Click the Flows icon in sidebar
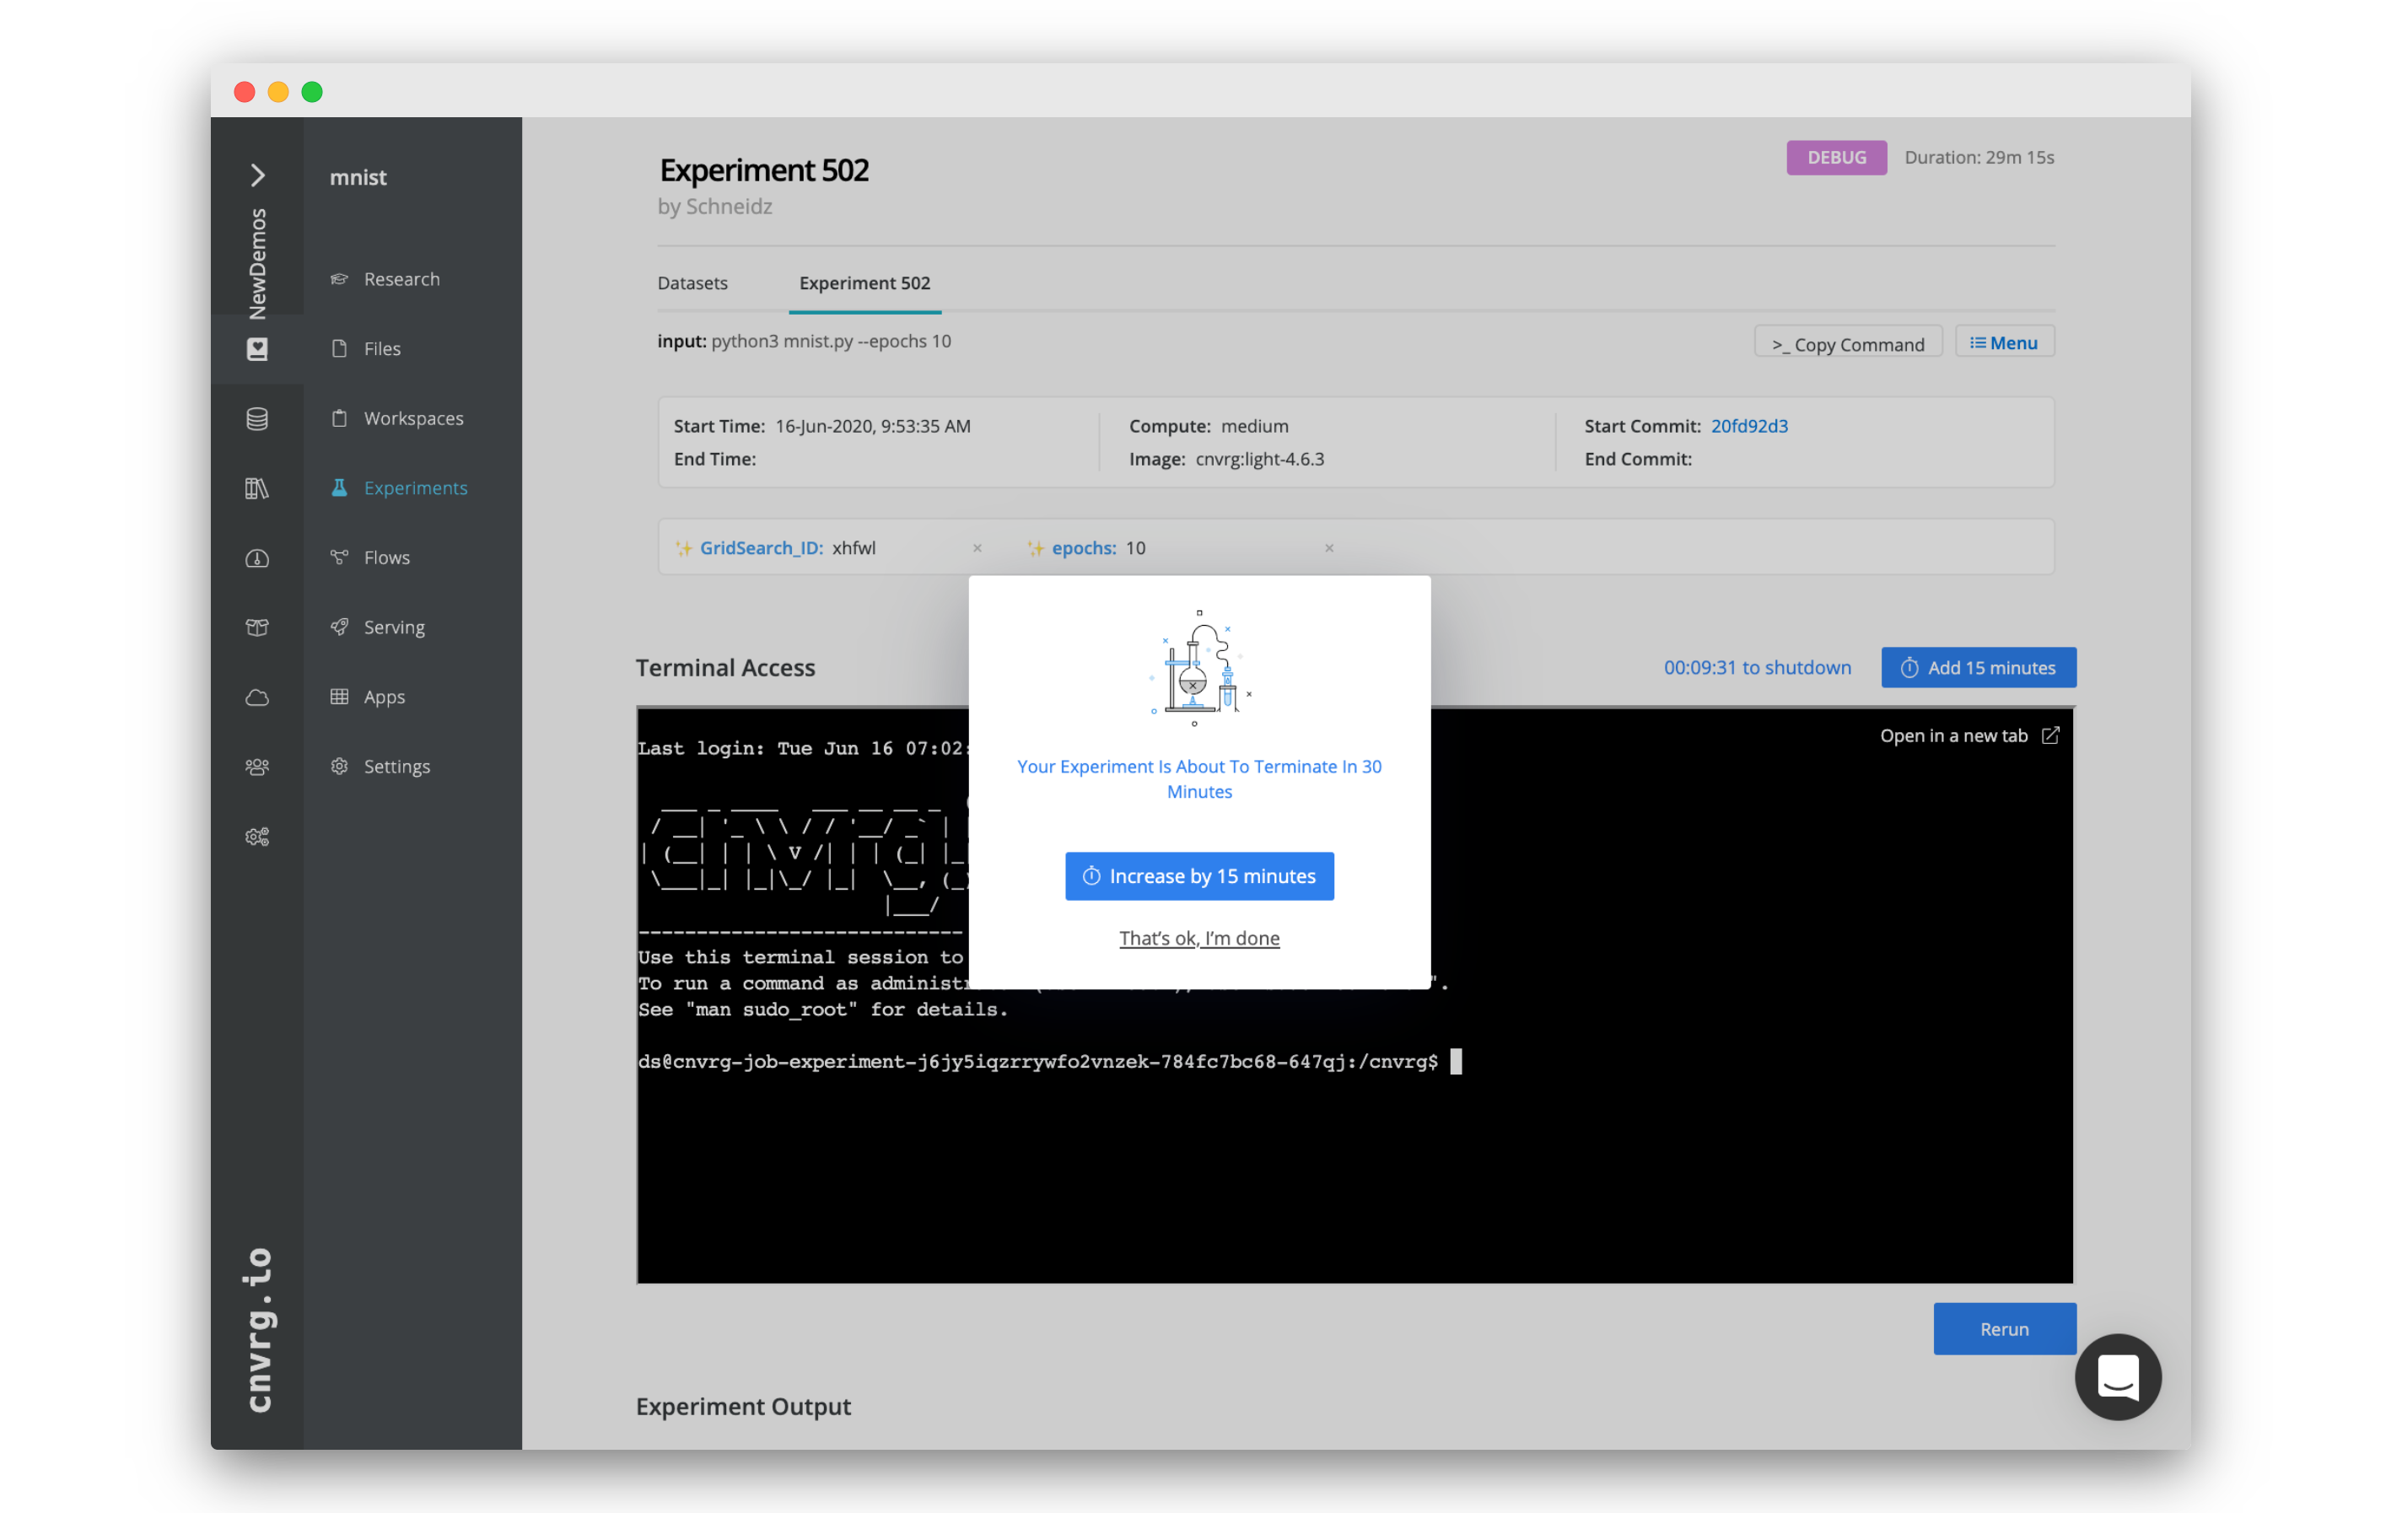Screen dimensions: 2402x1513 tap(340, 556)
